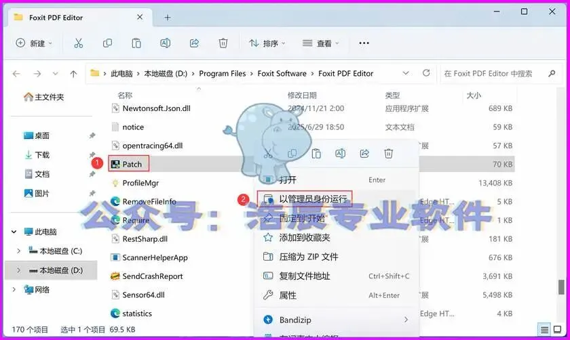Select the ProfileMgr file
The image size is (570, 340).
[140, 183]
